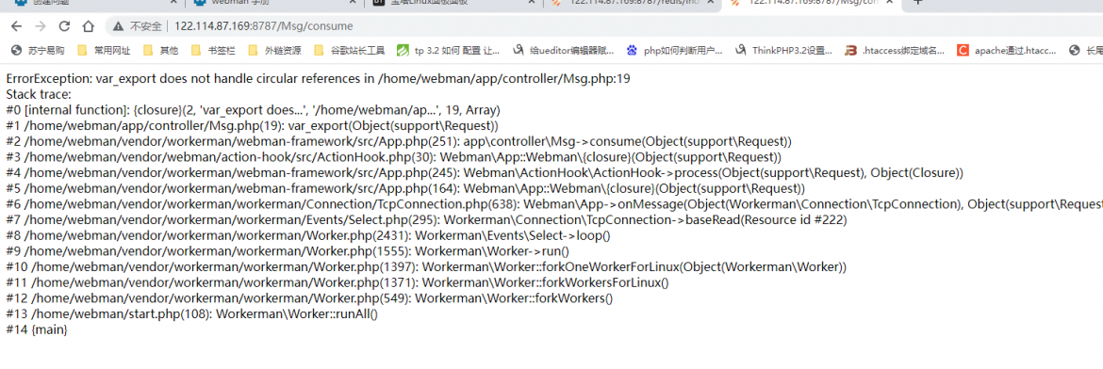Click stack line #0 internal function closure

[254, 109]
